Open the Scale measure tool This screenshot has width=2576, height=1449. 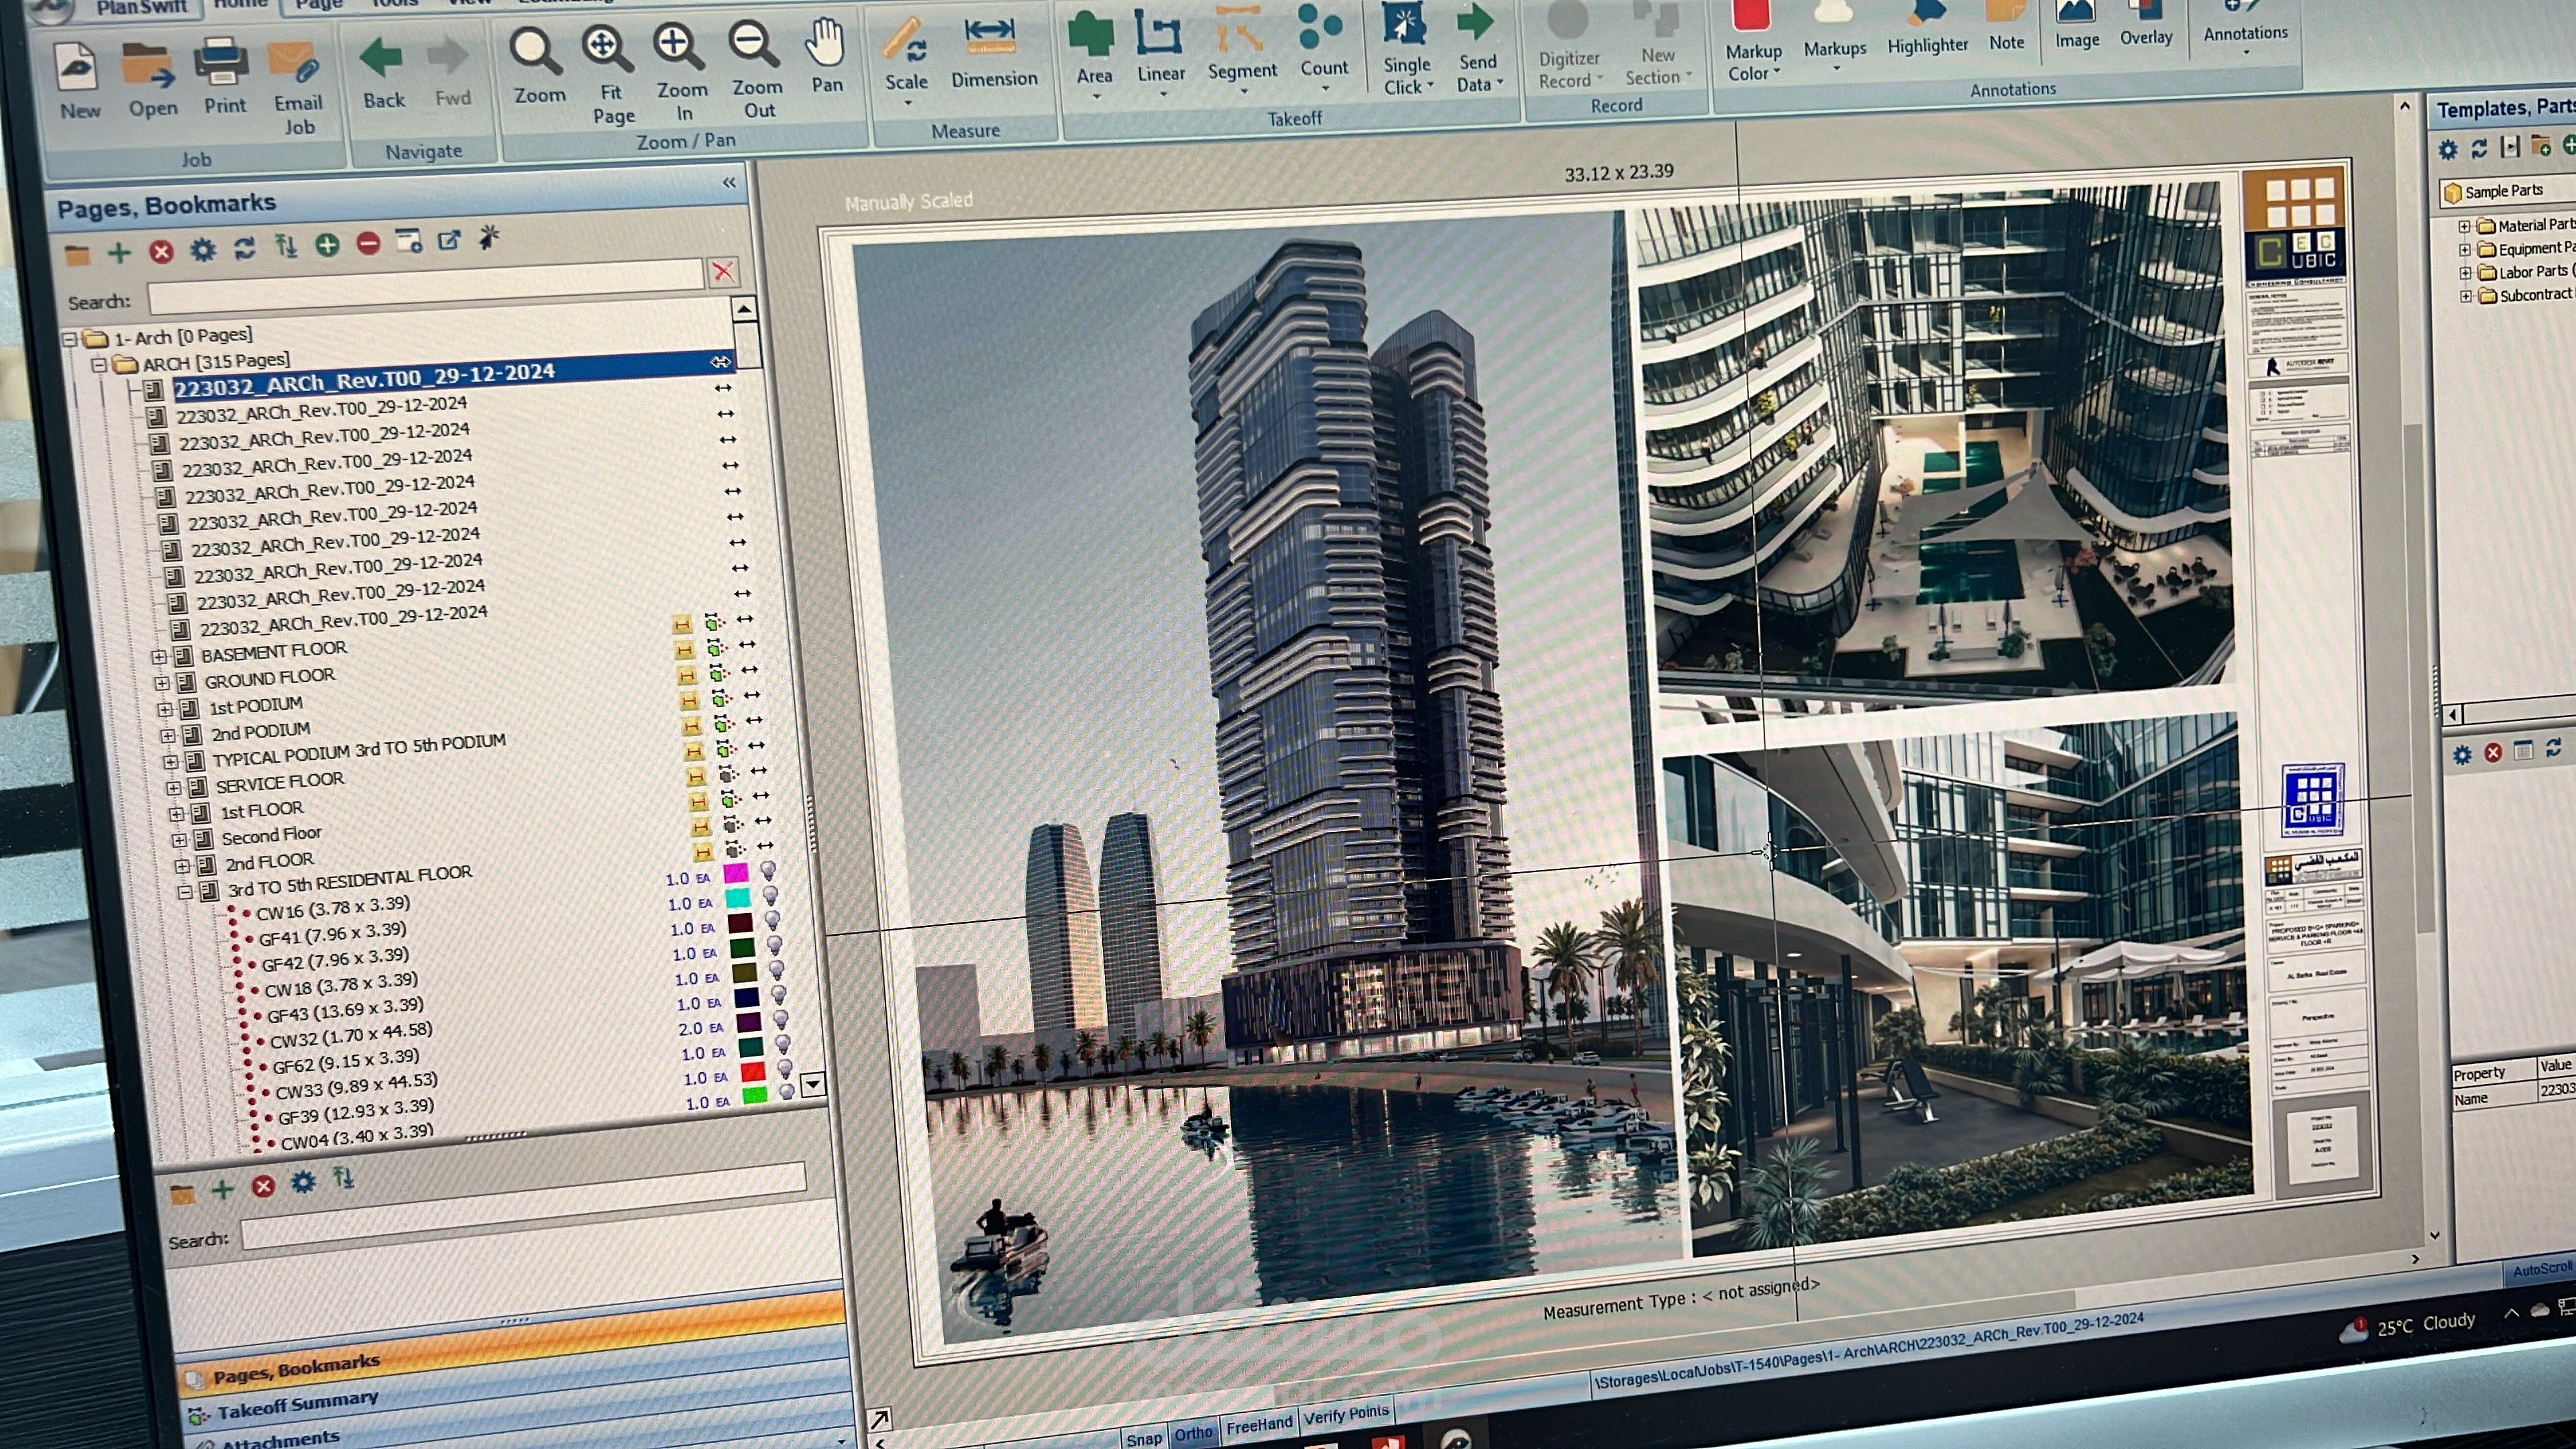pyautogui.click(x=906, y=60)
